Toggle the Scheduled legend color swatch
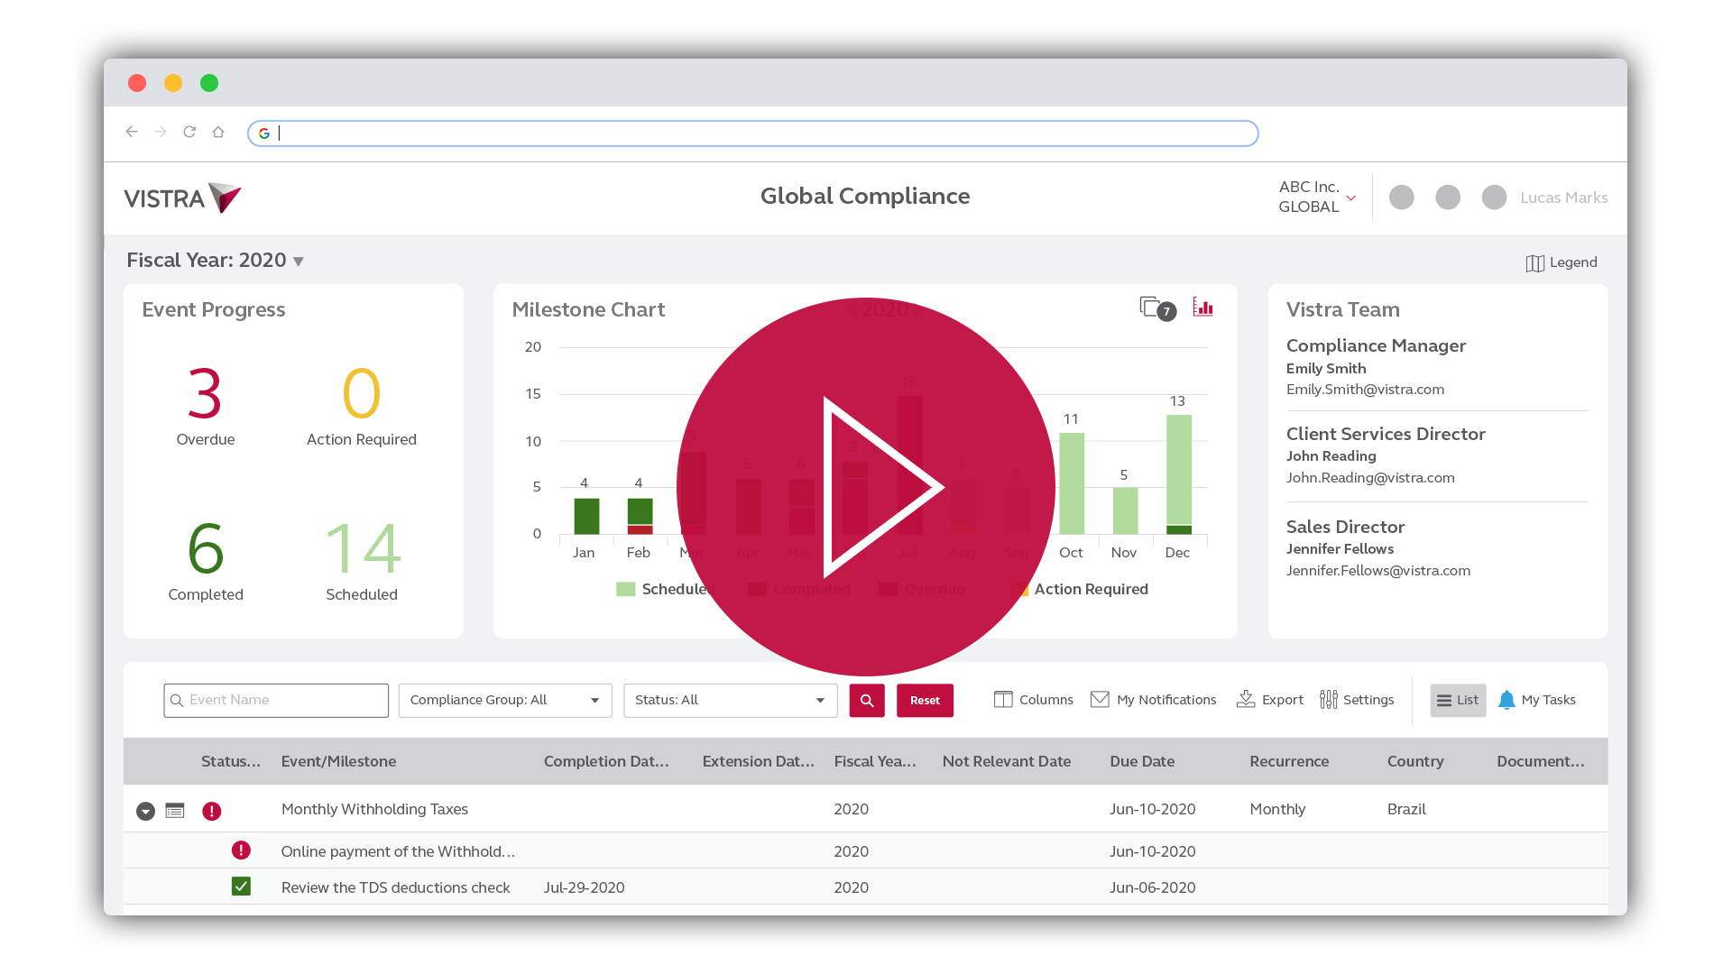The image size is (1732, 974). click(x=625, y=589)
